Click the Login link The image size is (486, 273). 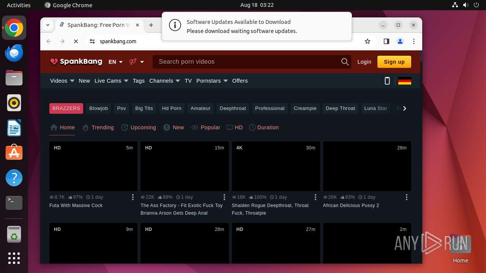(x=364, y=62)
